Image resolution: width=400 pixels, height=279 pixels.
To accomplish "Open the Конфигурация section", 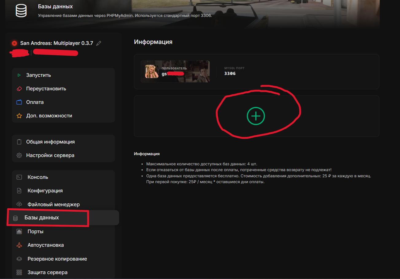I will pyautogui.click(x=45, y=191).
